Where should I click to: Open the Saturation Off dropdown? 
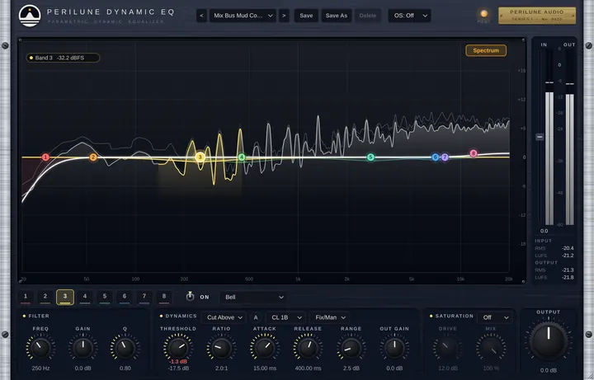(495, 317)
